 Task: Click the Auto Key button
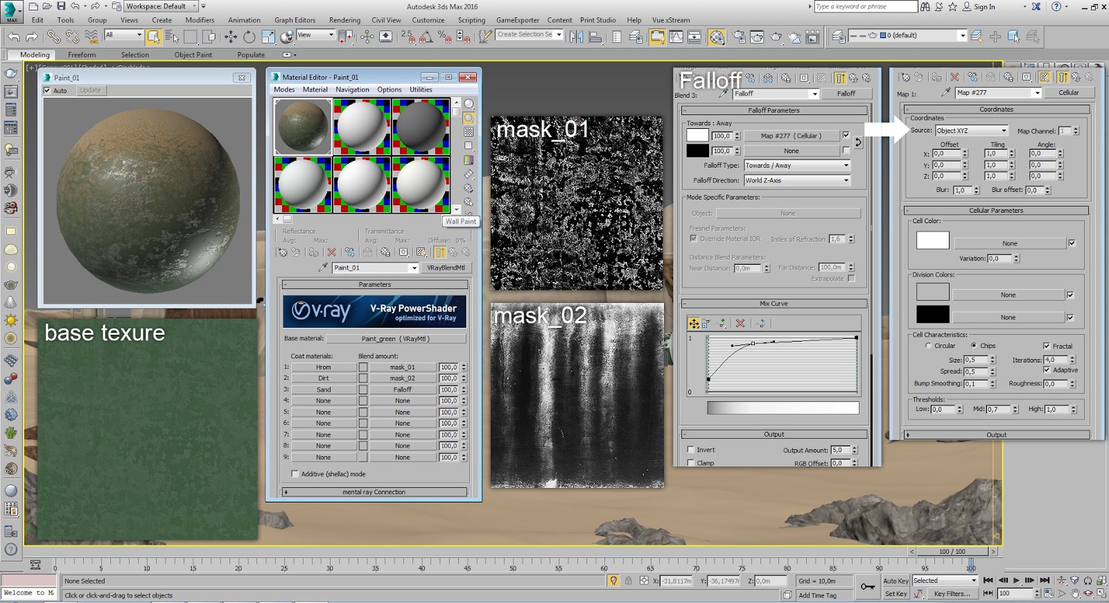point(896,581)
